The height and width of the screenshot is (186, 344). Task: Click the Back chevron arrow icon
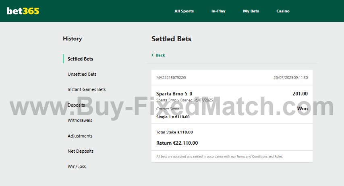(153, 55)
